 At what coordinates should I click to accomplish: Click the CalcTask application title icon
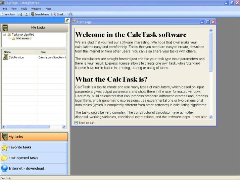pos(2,3)
